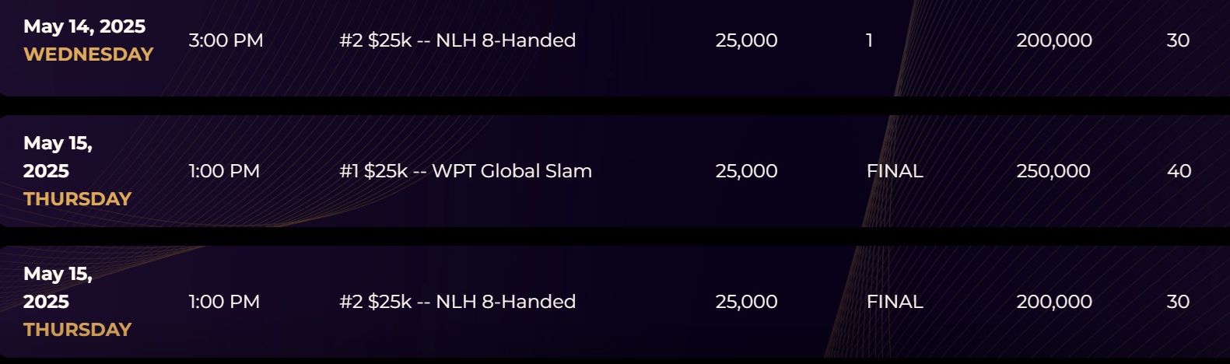The width and height of the screenshot is (1230, 364).
Task: Click FINAL in the WPT Global Slam row
Action: (895, 171)
